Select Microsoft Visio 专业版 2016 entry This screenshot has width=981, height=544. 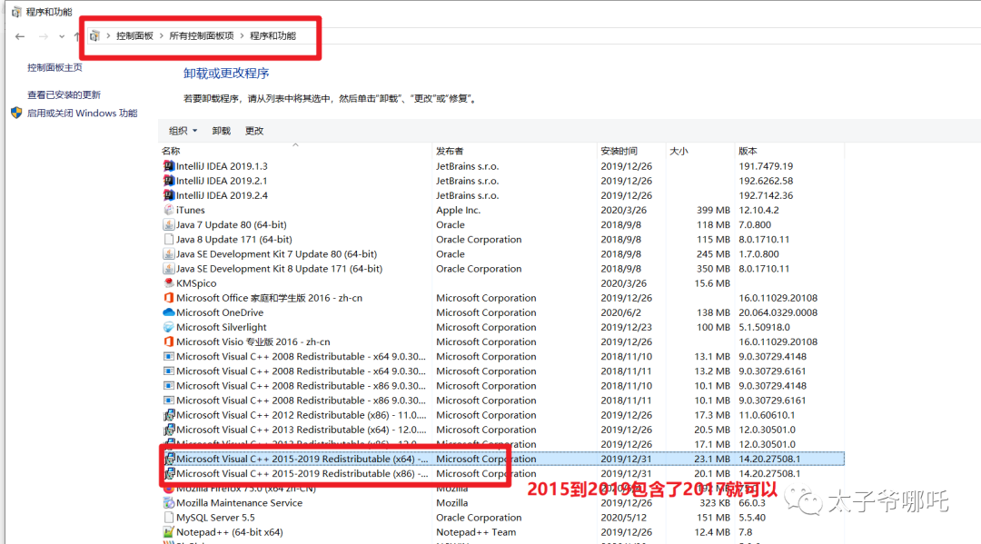253,342
